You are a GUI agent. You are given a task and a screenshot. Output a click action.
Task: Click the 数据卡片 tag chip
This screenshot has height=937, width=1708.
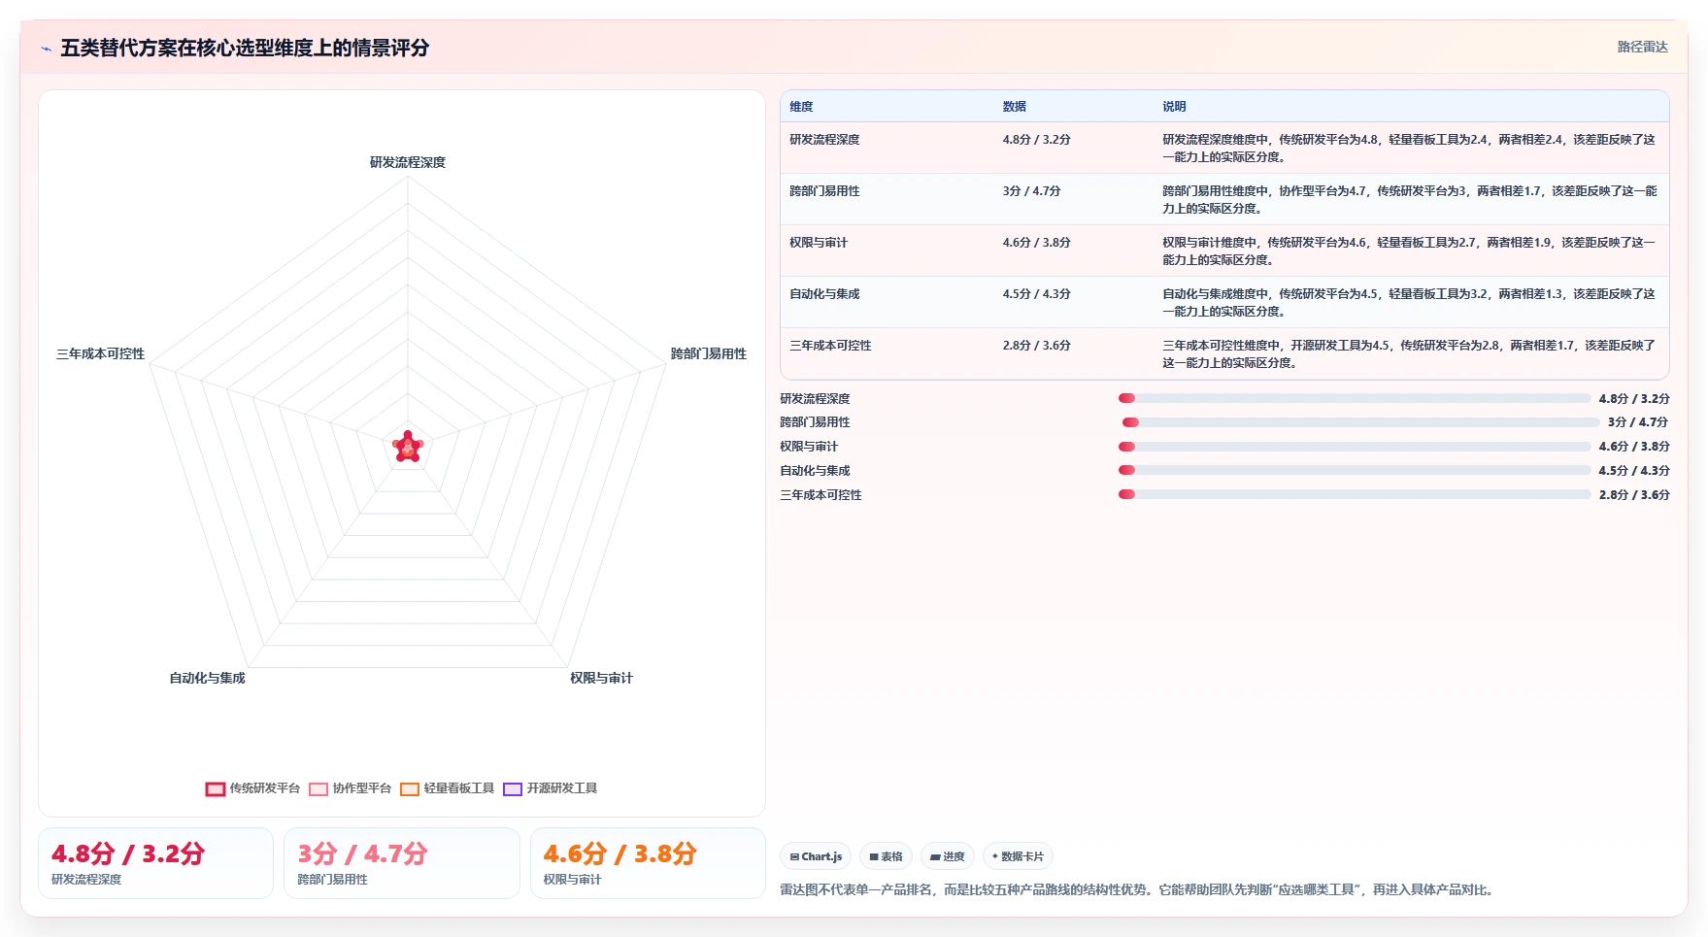point(1018,856)
